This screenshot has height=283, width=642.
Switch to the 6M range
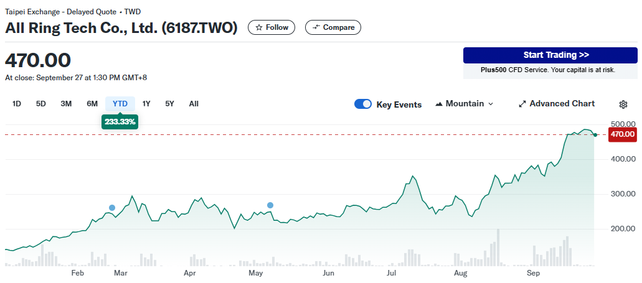[x=92, y=104]
